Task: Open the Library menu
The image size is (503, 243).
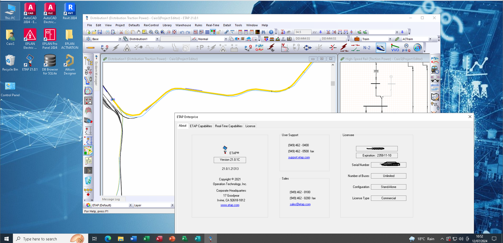Action: pos(167,25)
